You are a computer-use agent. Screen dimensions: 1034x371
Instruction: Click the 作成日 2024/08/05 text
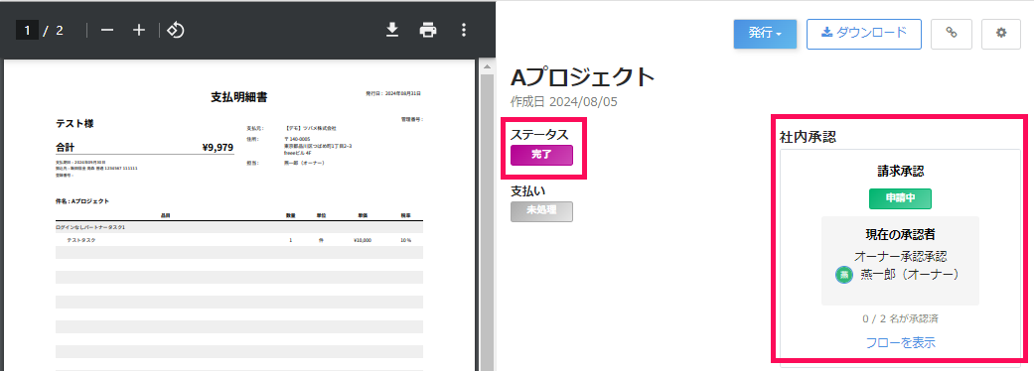coord(564,102)
